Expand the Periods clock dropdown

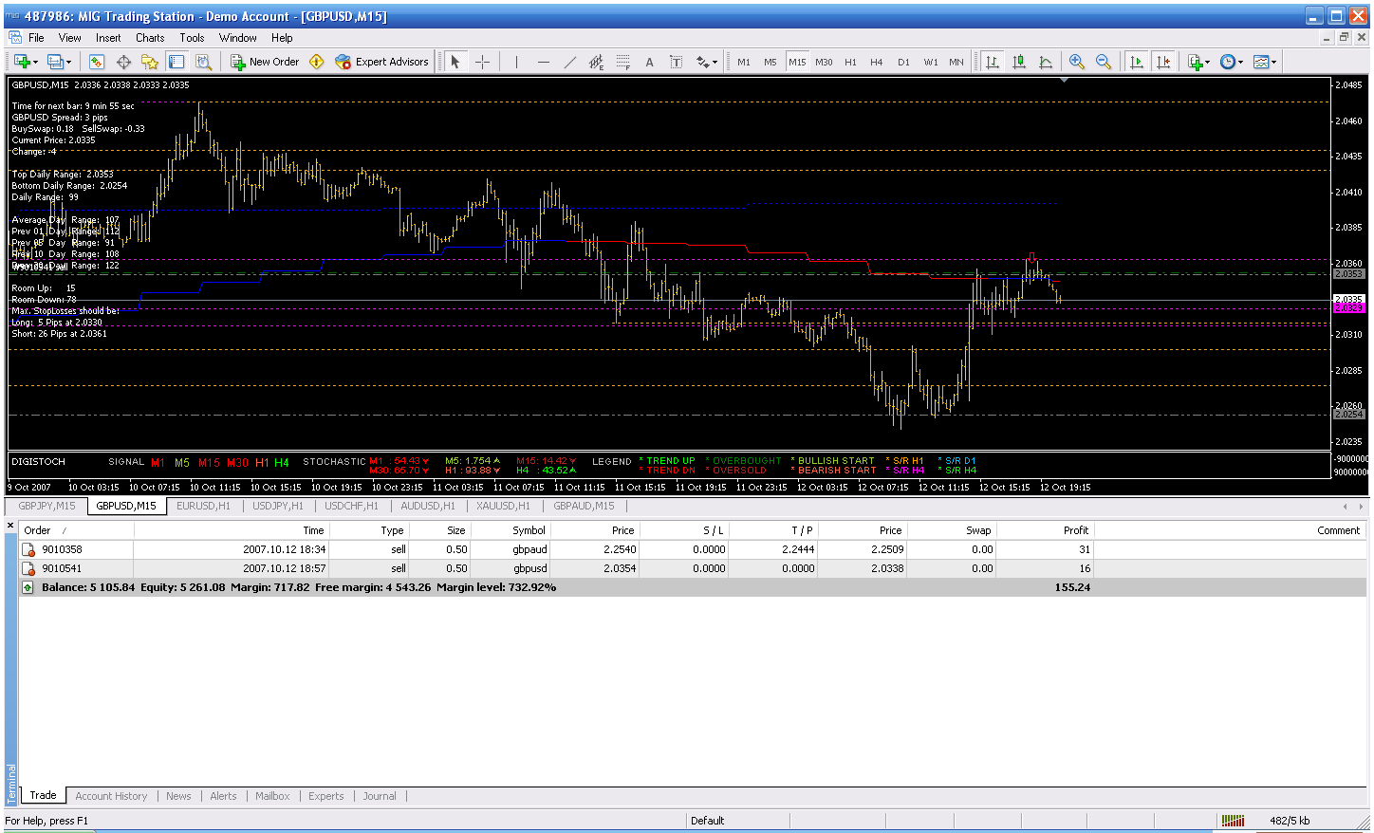[1240, 63]
